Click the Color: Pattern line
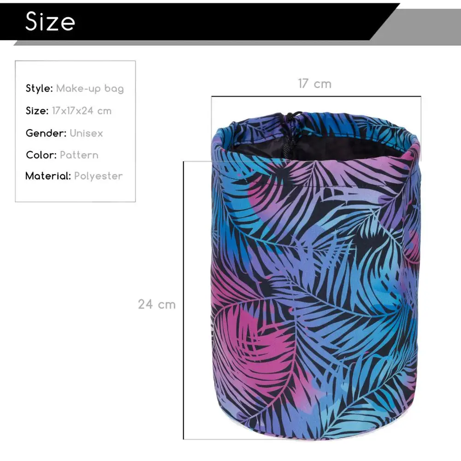 (x=62, y=155)
